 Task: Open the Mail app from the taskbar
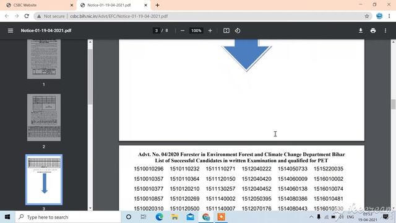190,217
